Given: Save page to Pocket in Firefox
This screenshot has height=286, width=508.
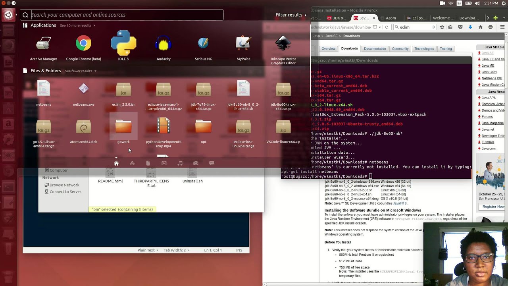Looking at the screenshot, I should point(460,27).
